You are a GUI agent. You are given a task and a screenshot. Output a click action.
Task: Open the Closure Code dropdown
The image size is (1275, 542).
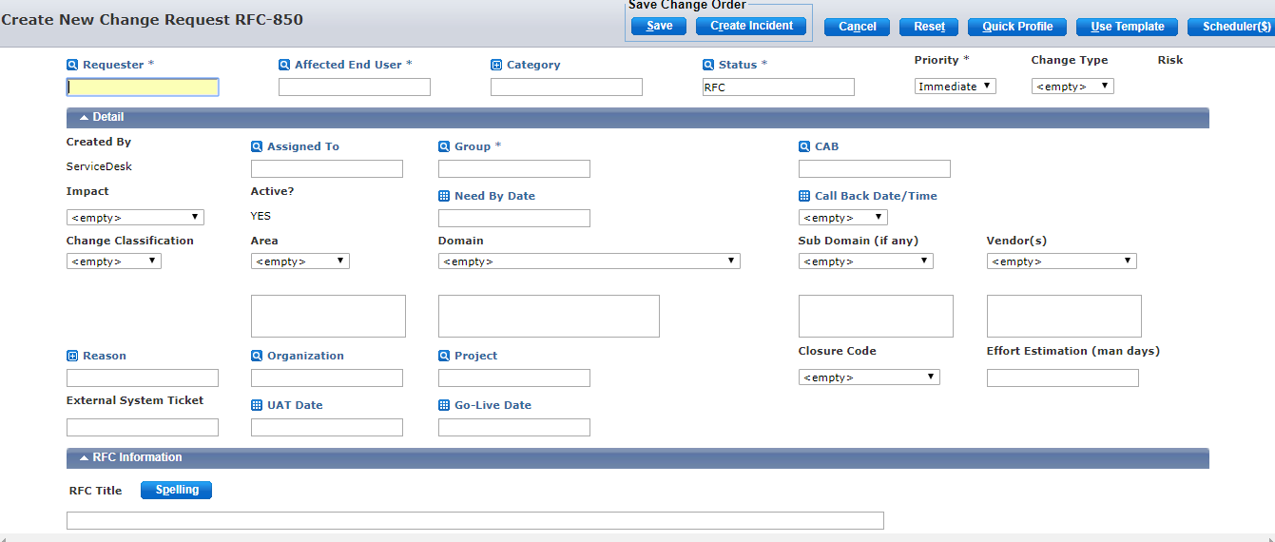coord(869,377)
